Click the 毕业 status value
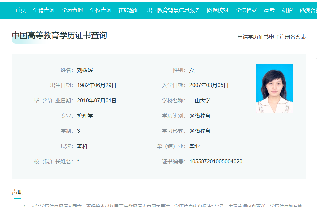This screenshot has width=317, height=207. point(195,146)
